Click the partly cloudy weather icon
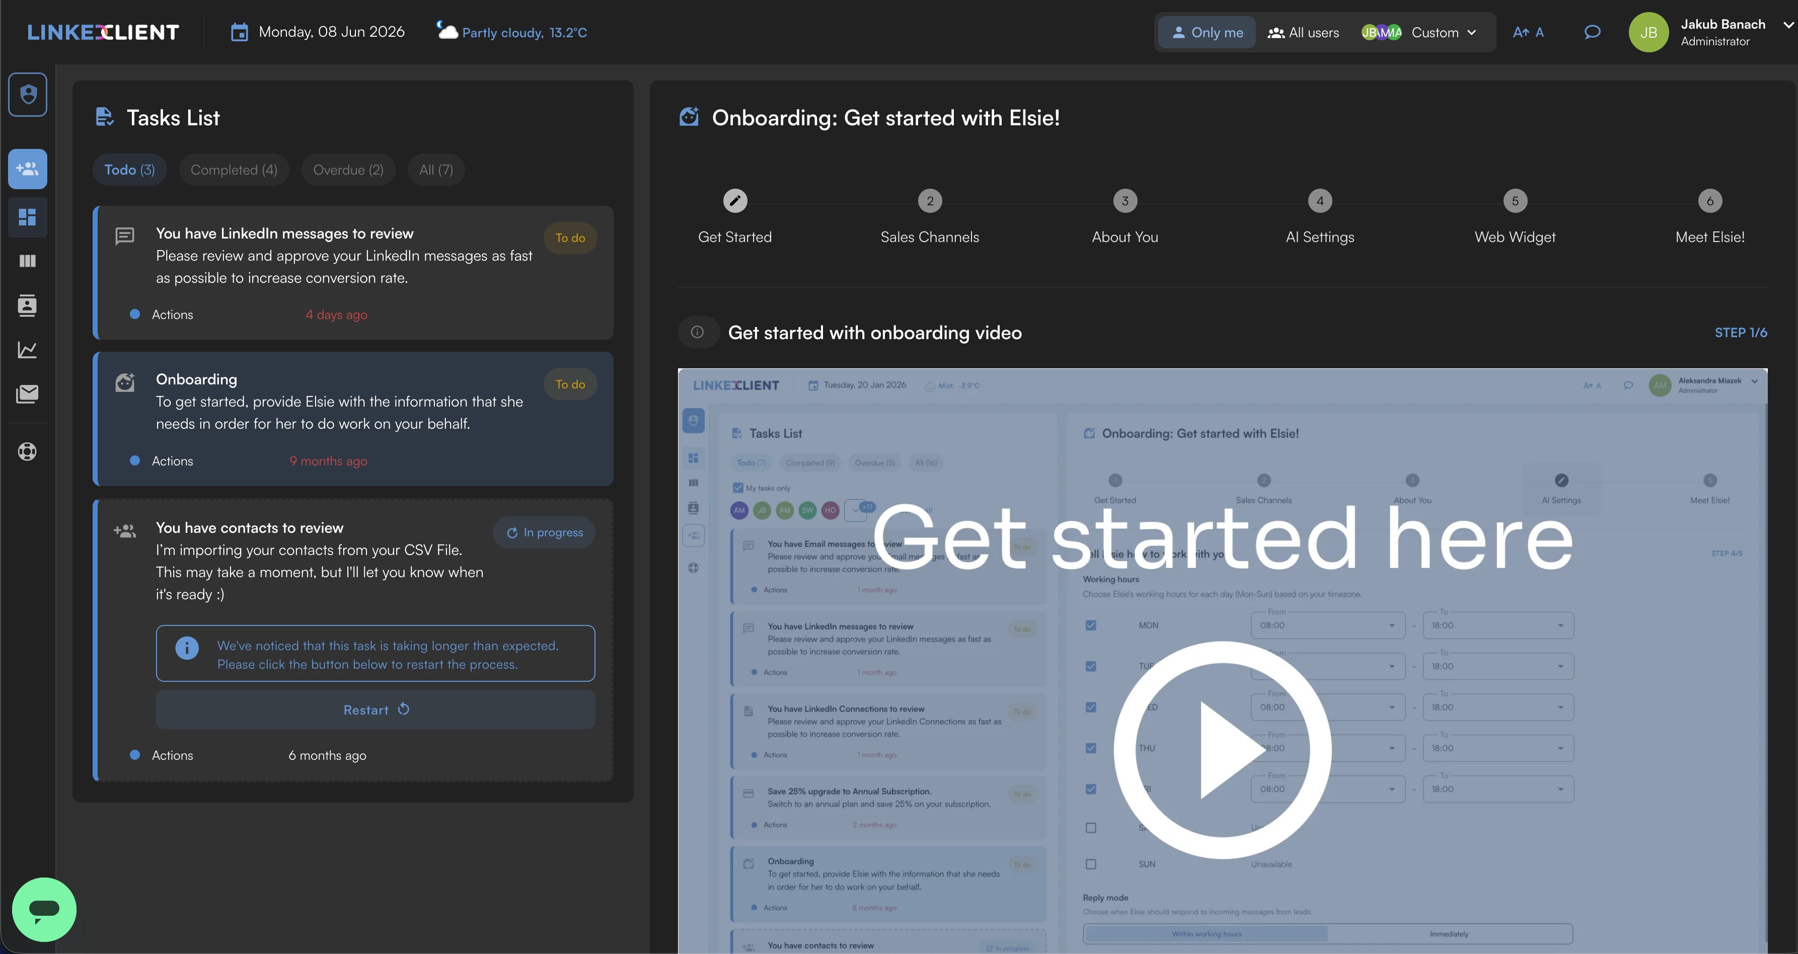This screenshot has width=1798, height=954. pyautogui.click(x=446, y=30)
